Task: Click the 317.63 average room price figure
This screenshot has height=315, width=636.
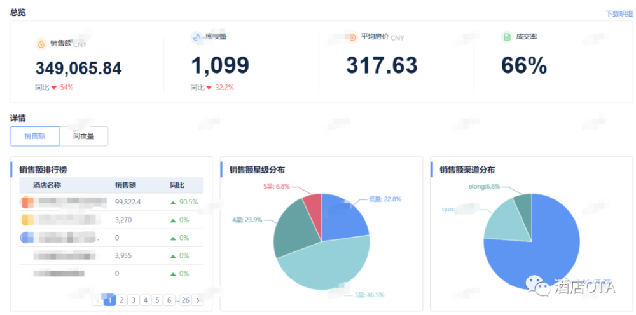Action: click(382, 65)
